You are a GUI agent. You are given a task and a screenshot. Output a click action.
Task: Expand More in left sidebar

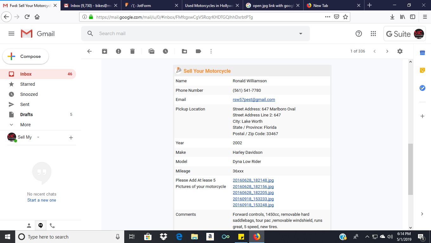pos(25,125)
